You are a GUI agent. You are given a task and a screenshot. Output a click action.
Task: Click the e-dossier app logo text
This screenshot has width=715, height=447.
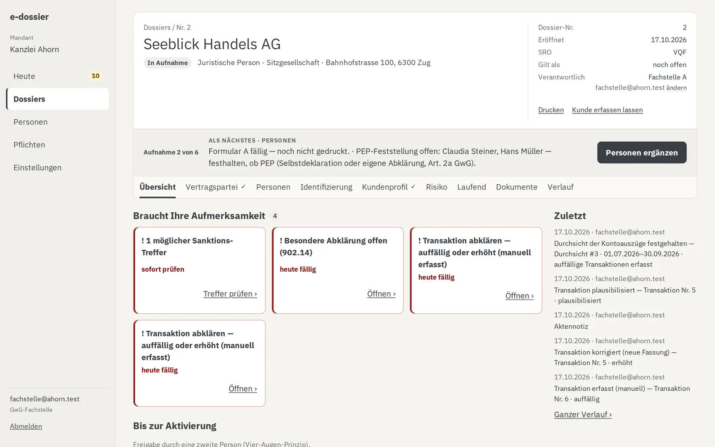click(x=29, y=17)
